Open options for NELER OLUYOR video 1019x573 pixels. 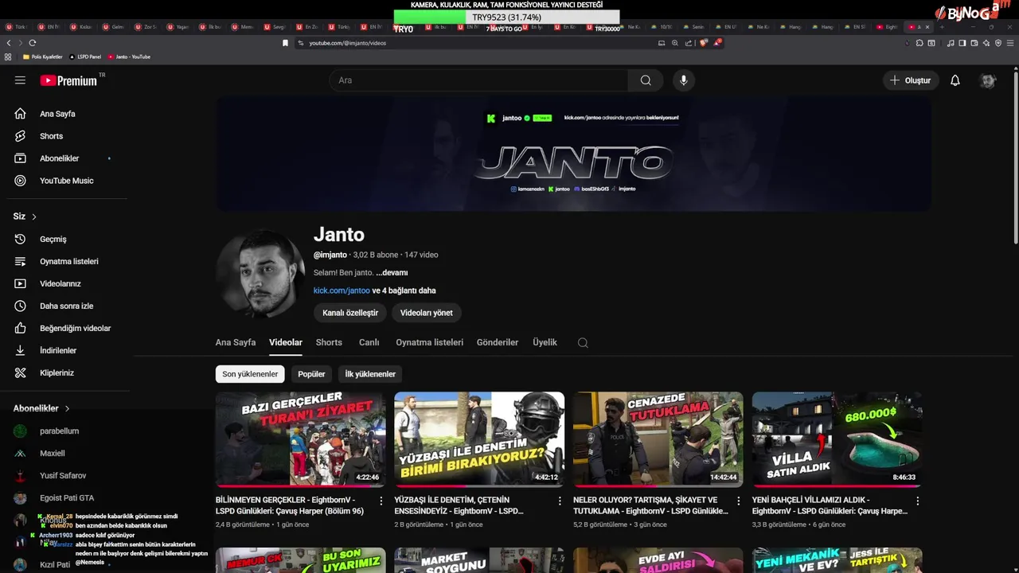tap(739, 501)
